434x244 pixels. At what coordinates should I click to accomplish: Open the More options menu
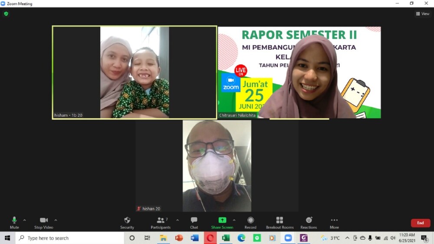(x=334, y=223)
